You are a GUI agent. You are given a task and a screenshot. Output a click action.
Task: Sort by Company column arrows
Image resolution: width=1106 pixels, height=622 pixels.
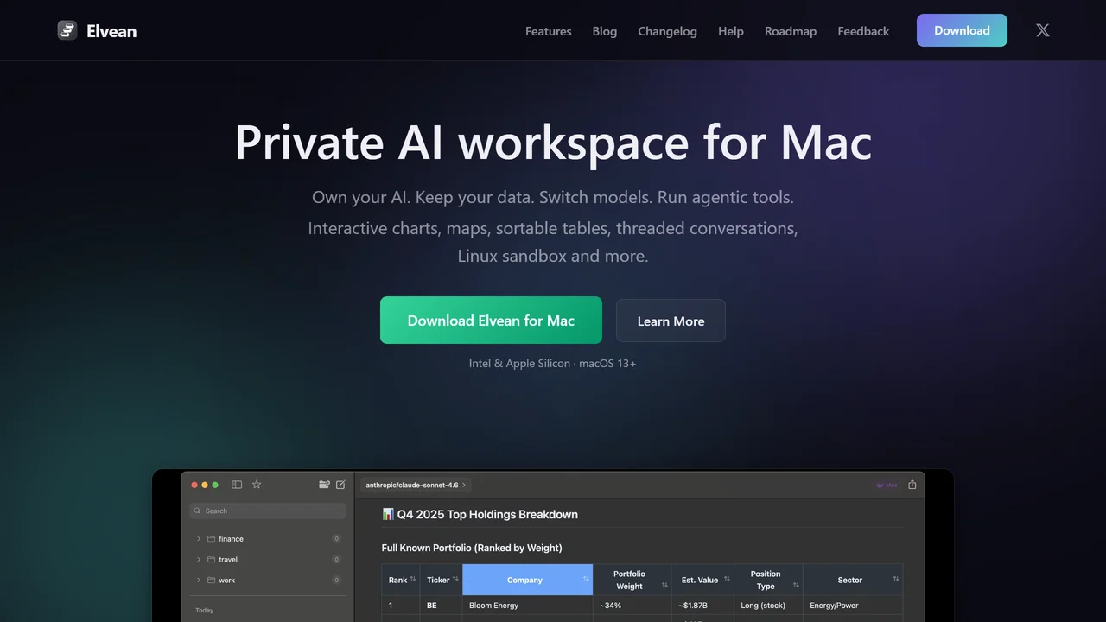[586, 580]
